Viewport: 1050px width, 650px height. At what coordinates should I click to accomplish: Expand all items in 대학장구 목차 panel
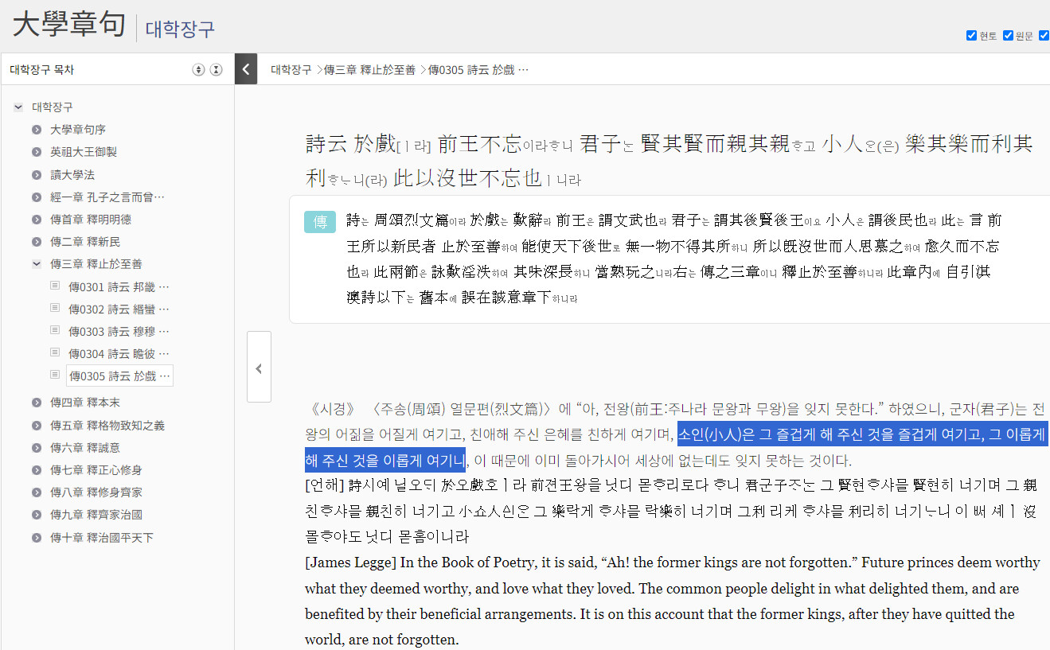click(x=199, y=70)
